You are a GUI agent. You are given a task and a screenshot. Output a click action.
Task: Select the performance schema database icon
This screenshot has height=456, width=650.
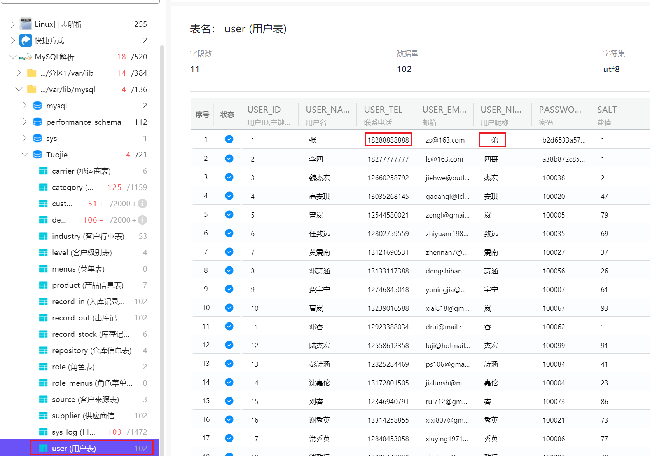[37, 122]
